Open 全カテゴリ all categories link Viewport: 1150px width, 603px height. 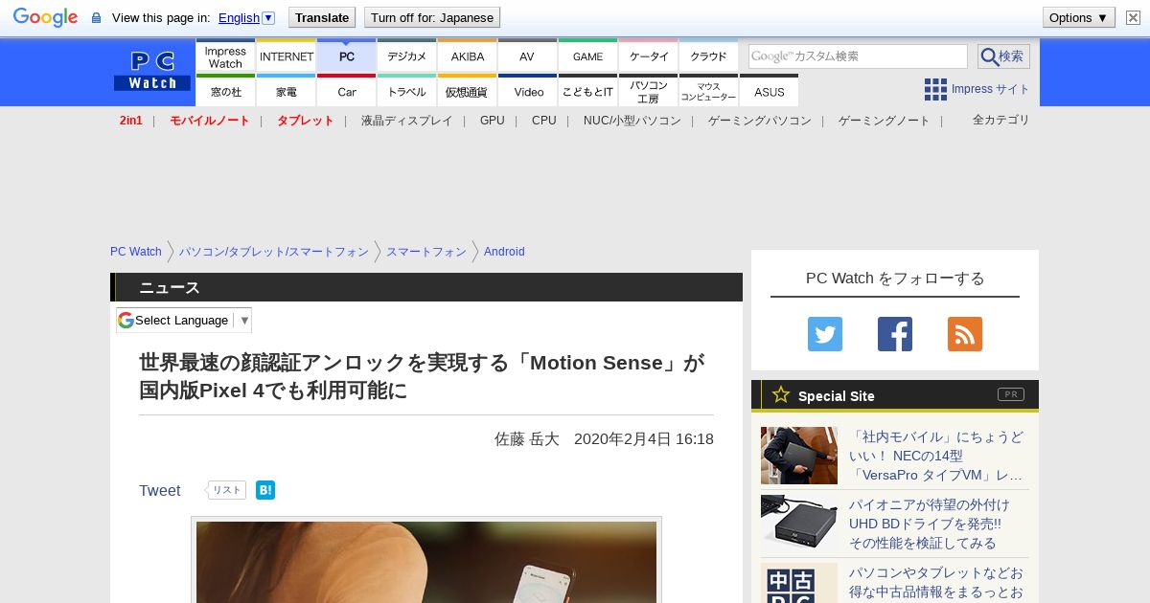tap(1000, 120)
